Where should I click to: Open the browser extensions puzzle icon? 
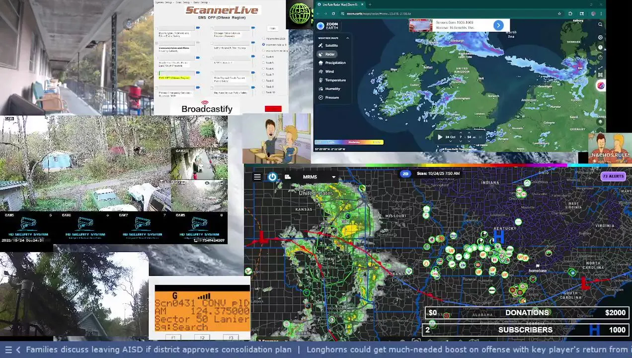570,13
